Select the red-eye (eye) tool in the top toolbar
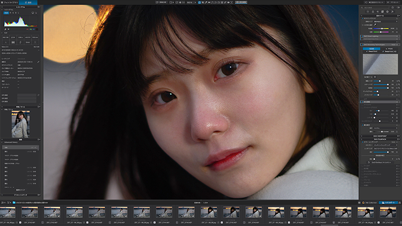Viewport: 402px width, 226px height. tap(229, 3)
